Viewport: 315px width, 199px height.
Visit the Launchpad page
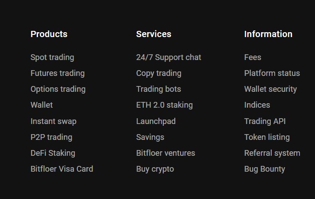(156, 121)
